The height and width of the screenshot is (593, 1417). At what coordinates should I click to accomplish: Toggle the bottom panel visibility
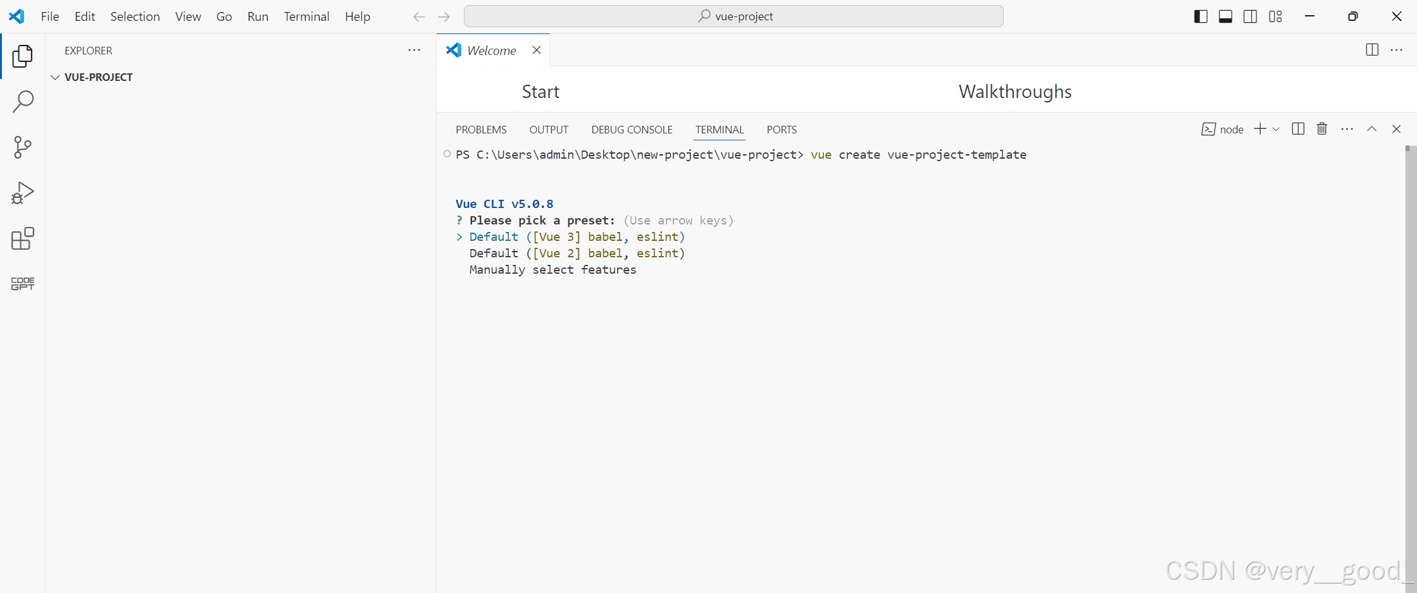[1226, 16]
